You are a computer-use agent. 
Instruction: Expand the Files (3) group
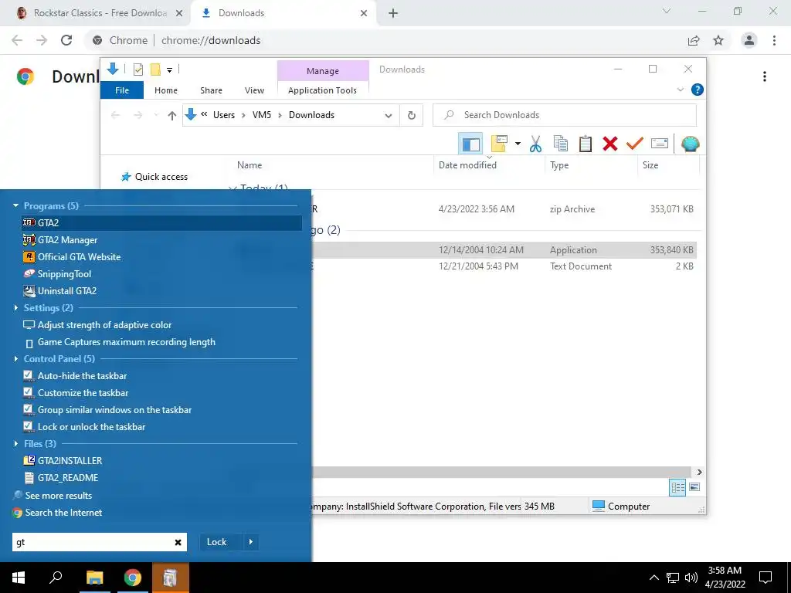(x=15, y=444)
